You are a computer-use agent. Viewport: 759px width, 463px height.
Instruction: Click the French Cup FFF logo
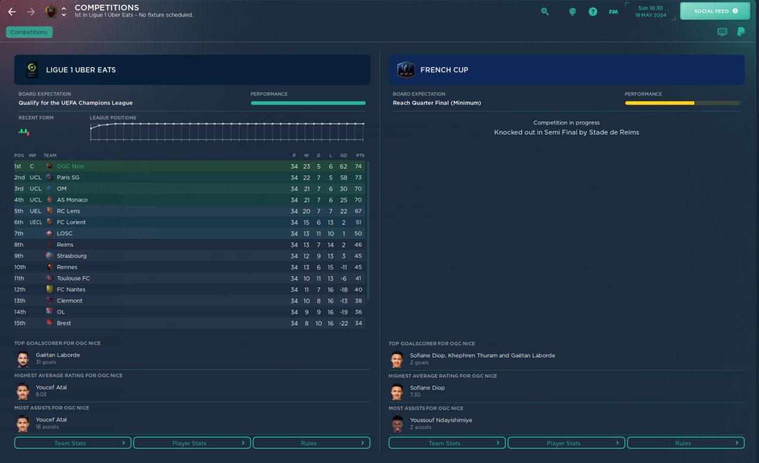click(406, 70)
